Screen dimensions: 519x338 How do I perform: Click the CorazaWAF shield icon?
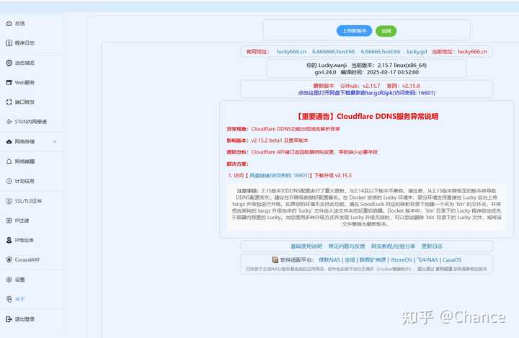[x=9, y=260]
